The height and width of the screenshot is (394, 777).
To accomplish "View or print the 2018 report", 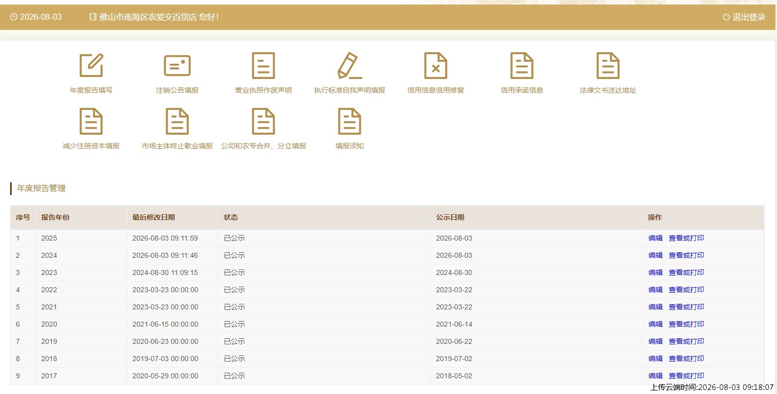I will [686, 359].
